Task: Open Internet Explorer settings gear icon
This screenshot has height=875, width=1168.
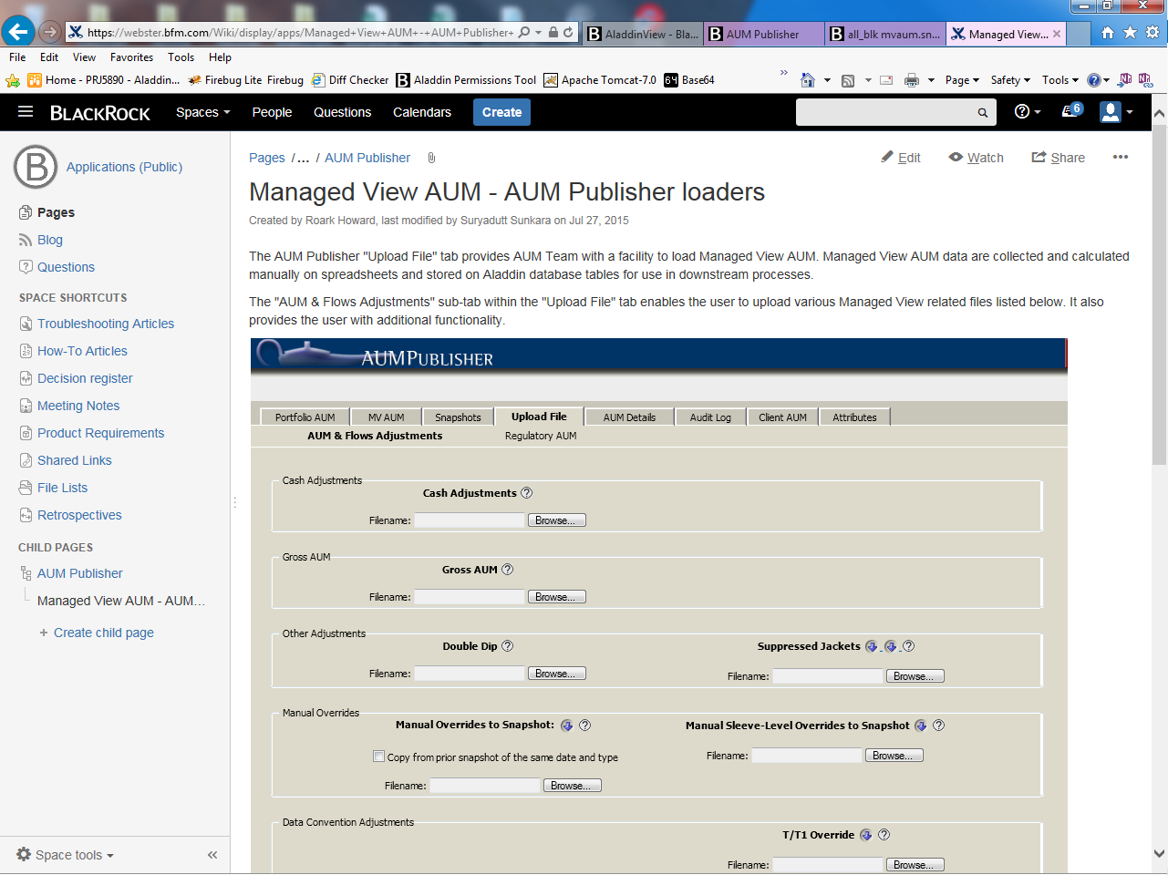Action: [1152, 32]
